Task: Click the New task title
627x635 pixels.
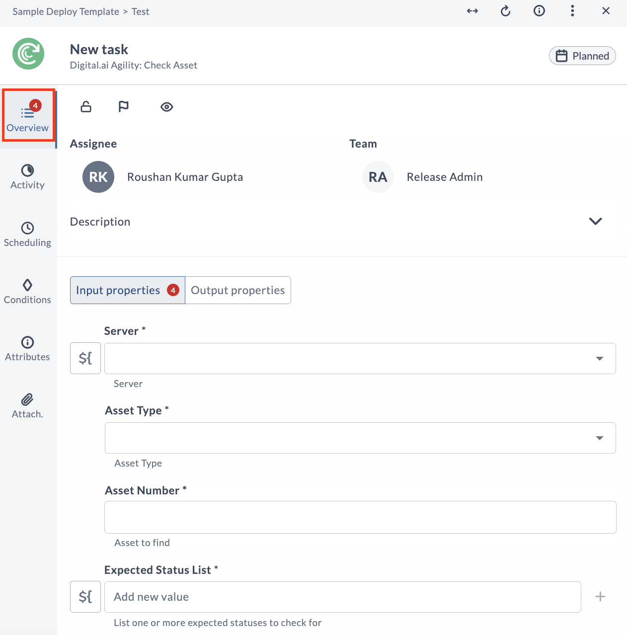Action: pyautogui.click(x=99, y=49)
